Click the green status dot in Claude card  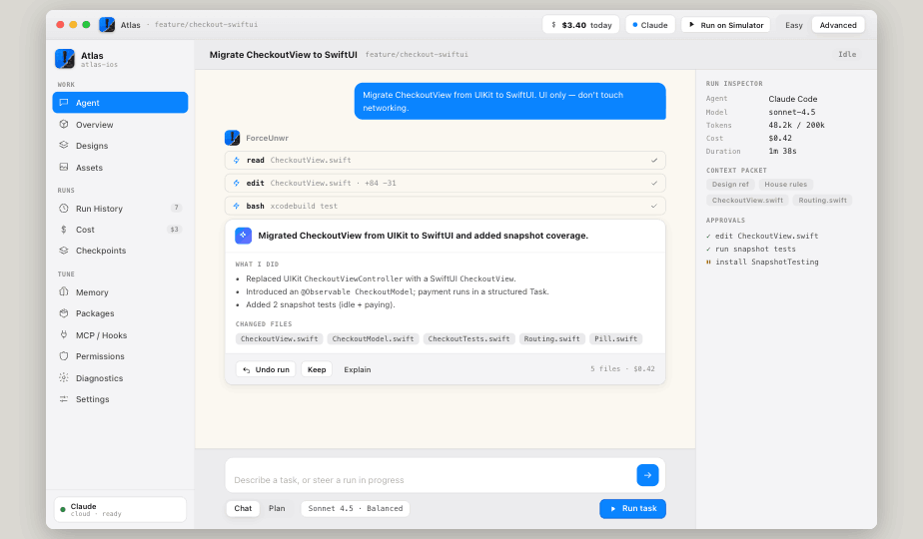(63, 510)
